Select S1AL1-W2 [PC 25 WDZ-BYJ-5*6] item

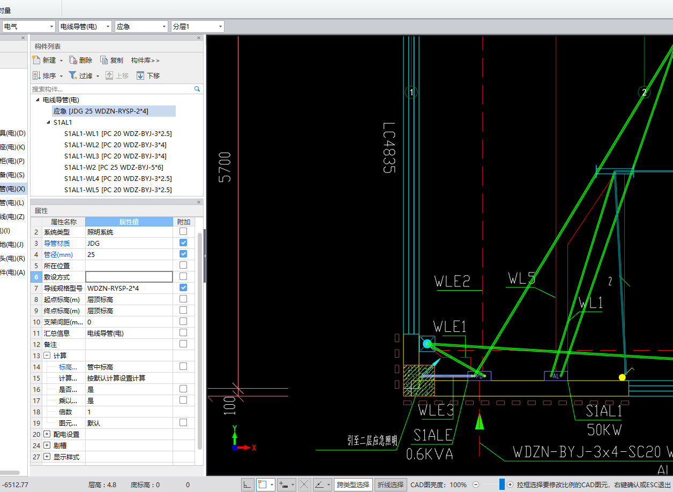click(114, 167)
